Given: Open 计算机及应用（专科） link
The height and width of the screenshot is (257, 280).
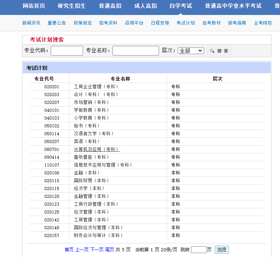Looking at the screenshot, I should (97, 149).
